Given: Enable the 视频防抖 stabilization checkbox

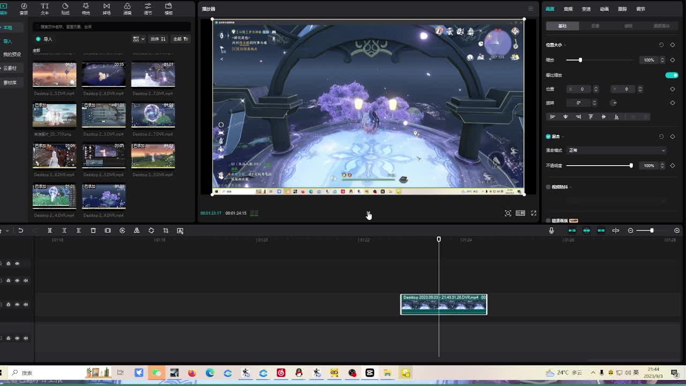Looking at the screenshot, I should coord(548,187).
